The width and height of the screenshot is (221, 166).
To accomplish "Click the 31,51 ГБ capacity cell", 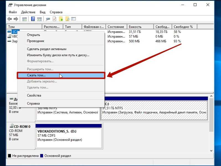I will pyautogui.click(x=135, y=32).
